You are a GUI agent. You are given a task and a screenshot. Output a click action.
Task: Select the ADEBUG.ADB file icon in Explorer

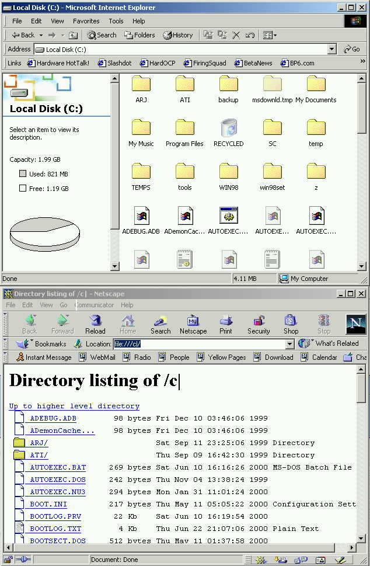[141, 216]
